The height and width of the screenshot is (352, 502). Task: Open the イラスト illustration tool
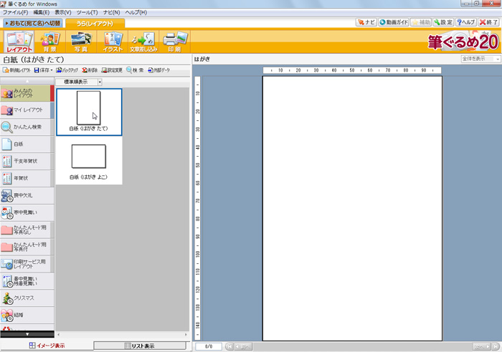[112, 42]
